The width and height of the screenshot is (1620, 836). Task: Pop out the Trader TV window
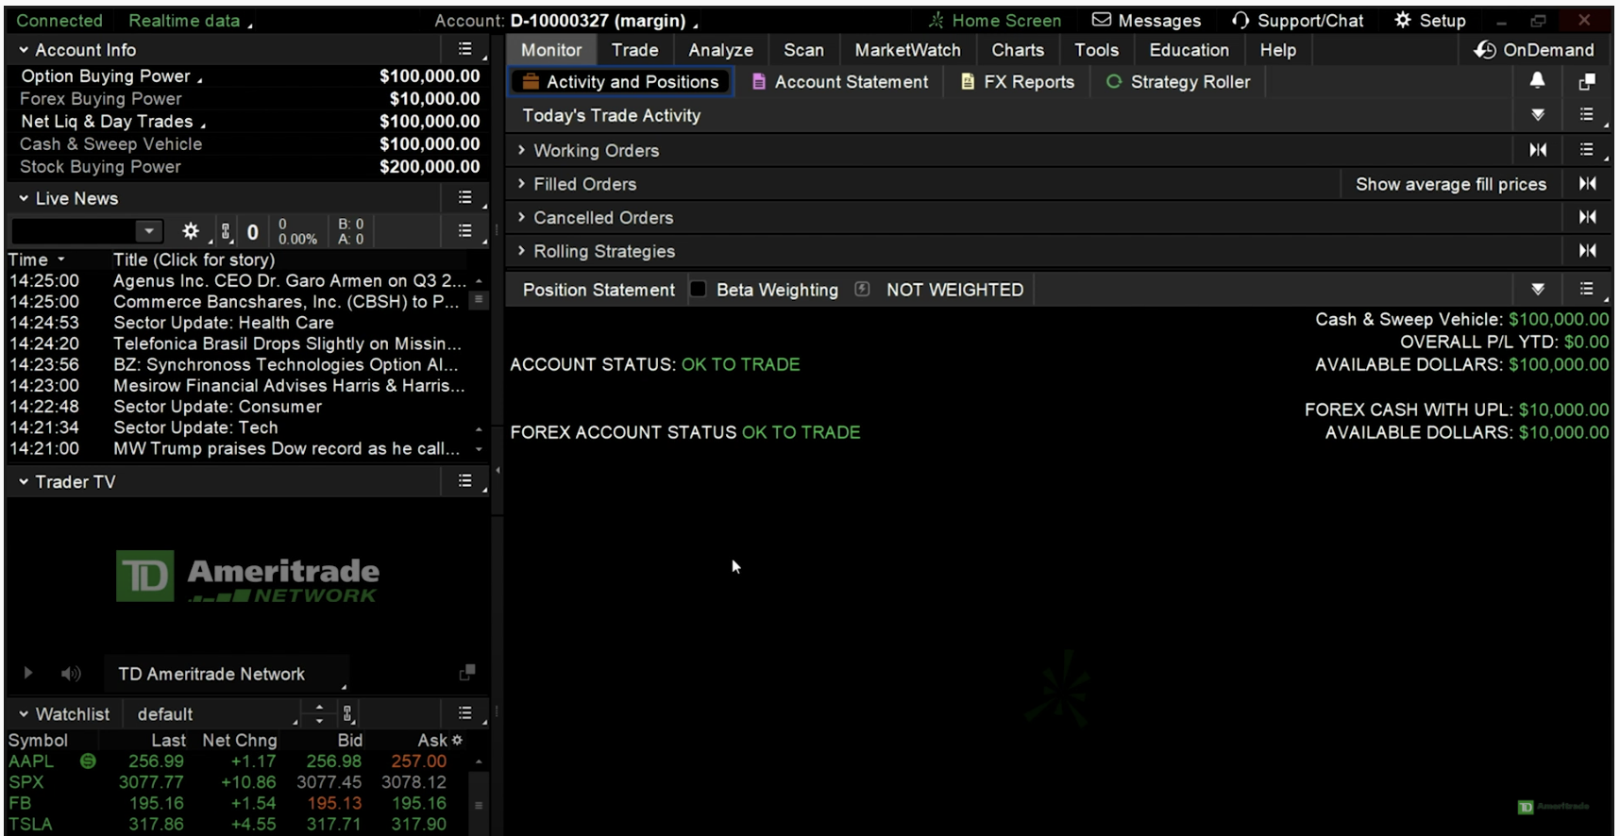point(466,673)
